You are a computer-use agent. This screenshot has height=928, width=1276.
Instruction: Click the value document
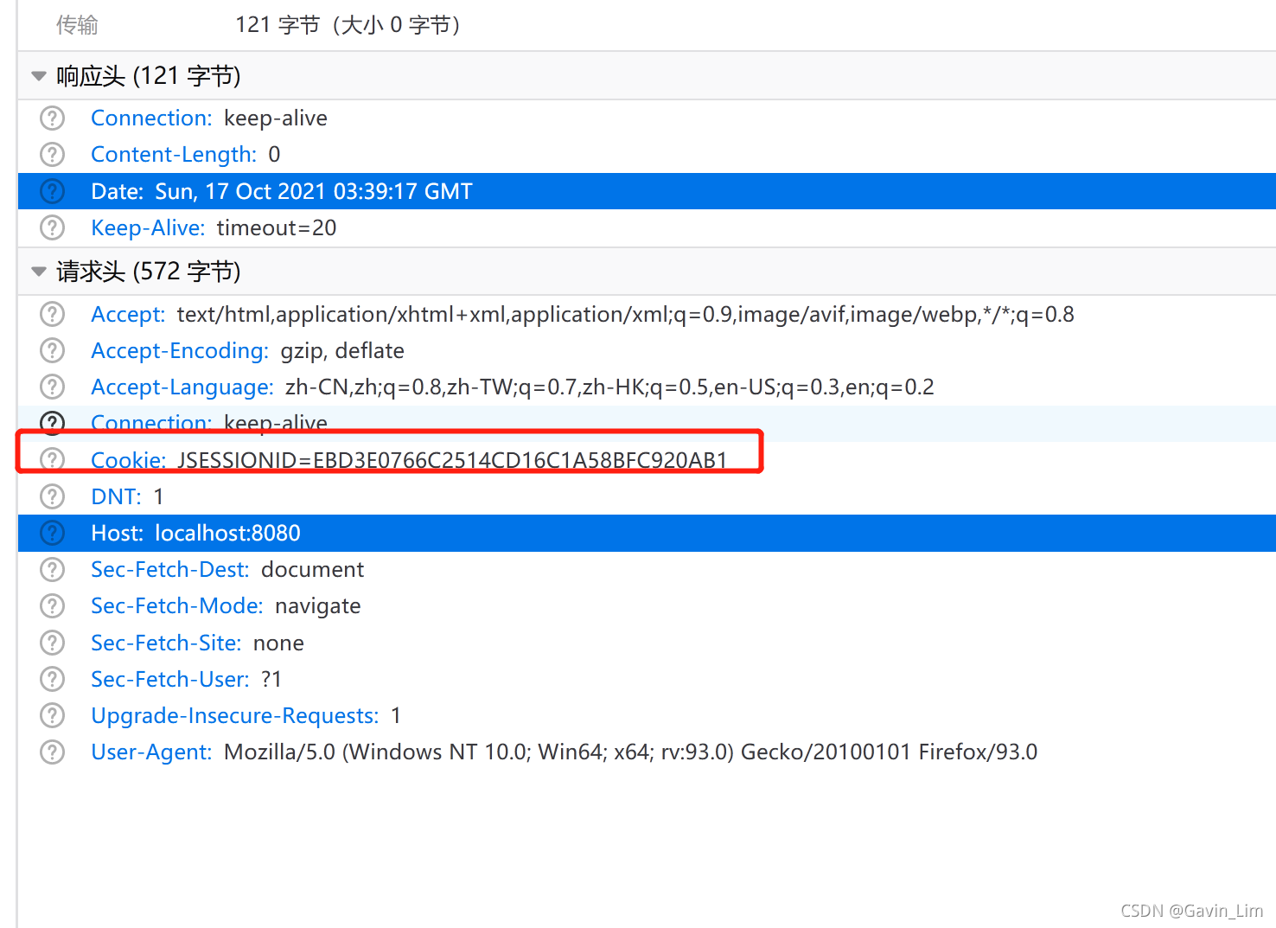[x=313, y=569]
